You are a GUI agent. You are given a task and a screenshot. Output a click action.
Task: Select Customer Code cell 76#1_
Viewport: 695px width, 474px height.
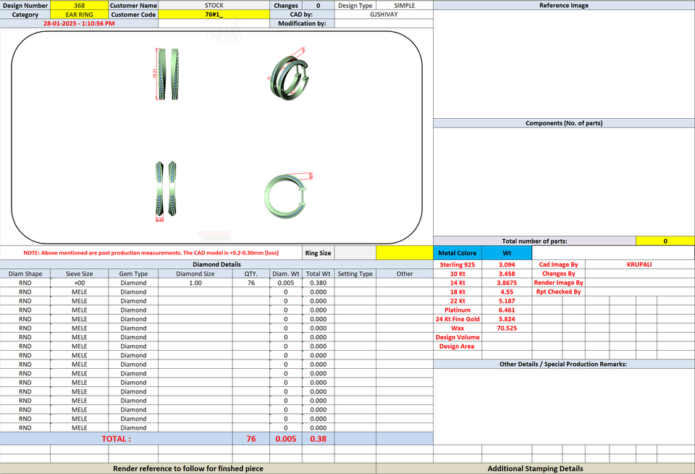[214, 14]
